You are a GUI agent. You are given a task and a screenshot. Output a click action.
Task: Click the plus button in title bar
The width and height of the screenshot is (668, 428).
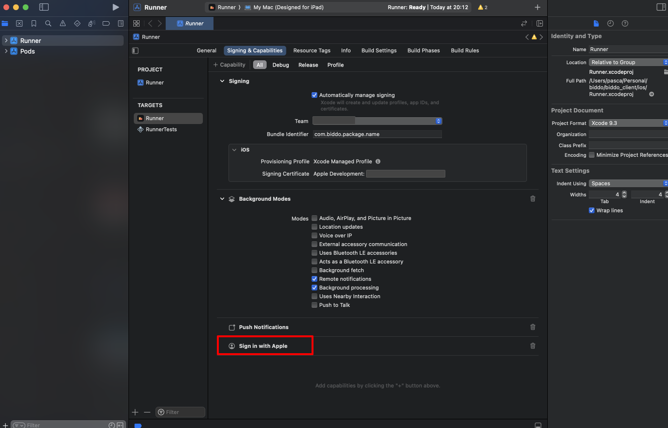pos(538,7)
